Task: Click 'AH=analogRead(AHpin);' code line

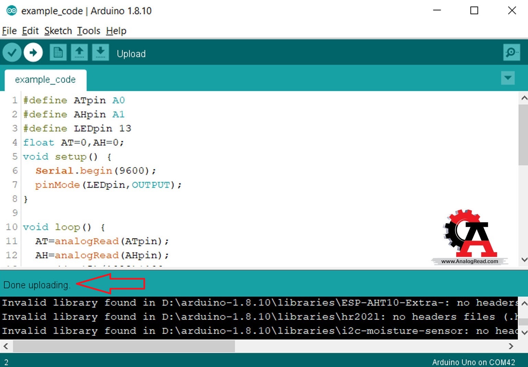Action: pyautogui.click(x=102, y=255)
